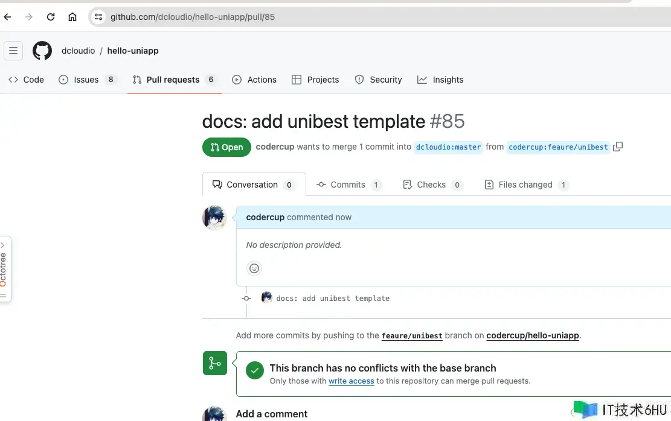
Task: Open the docs: add unibest template commit
Action: coord(333,299)
